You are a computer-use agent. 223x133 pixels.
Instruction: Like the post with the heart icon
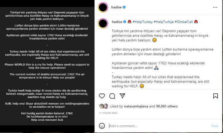102,96
